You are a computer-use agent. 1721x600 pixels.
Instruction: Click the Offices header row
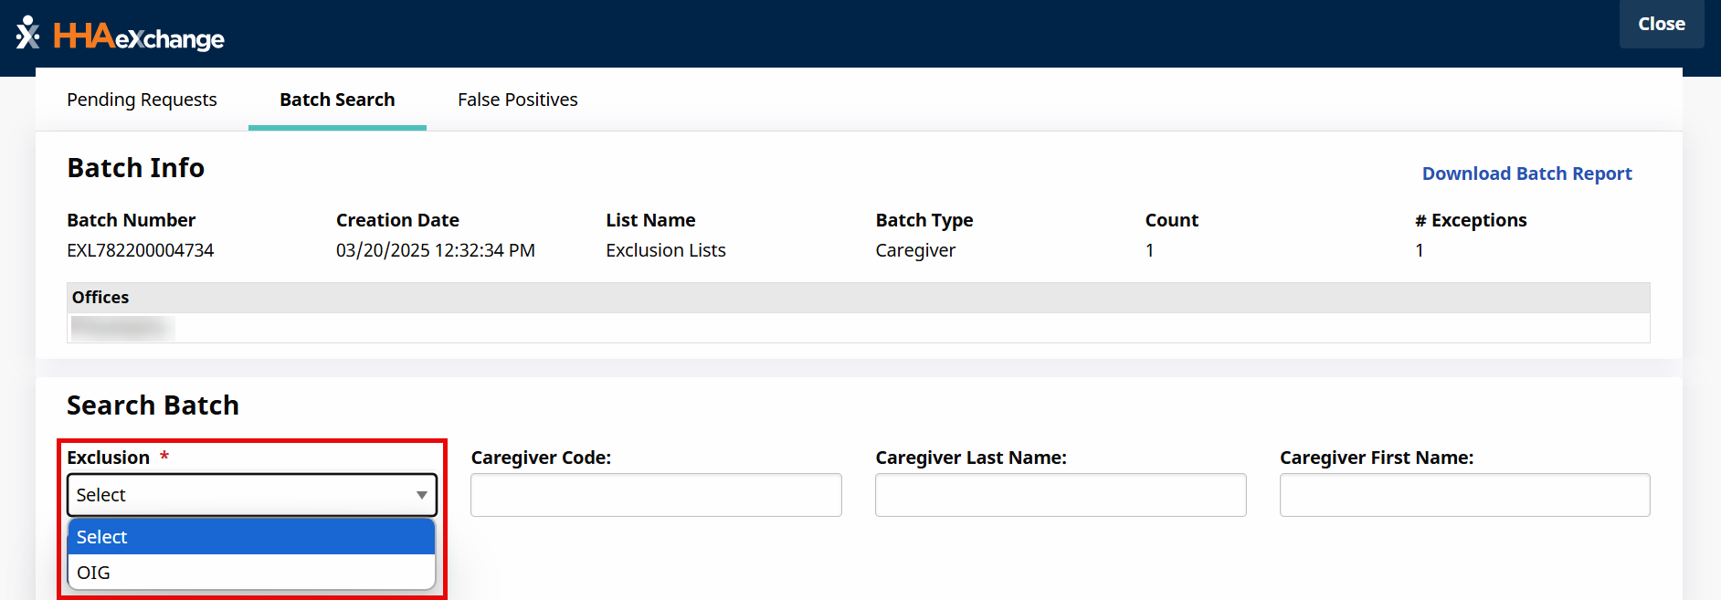[x=858, y=298]
